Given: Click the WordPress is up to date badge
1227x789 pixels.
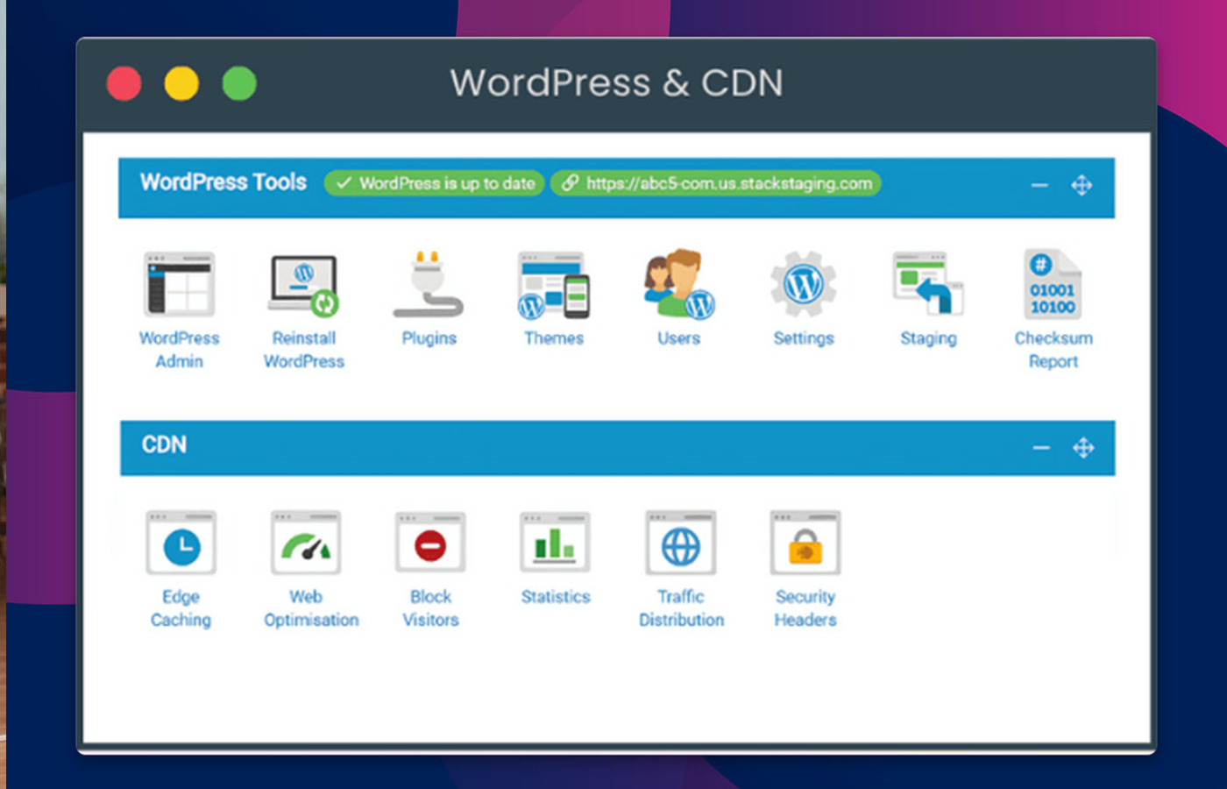Looking at the screenshot, I should point(434,184).
